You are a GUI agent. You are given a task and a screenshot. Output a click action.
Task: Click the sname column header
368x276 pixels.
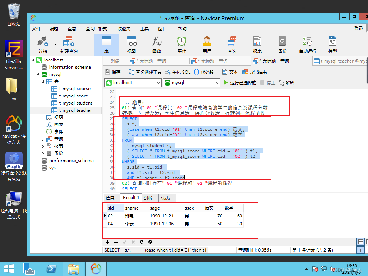pos(136,208)
